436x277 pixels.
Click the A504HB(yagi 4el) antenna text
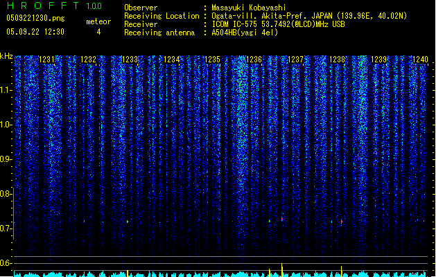click(x=245, y=33)
